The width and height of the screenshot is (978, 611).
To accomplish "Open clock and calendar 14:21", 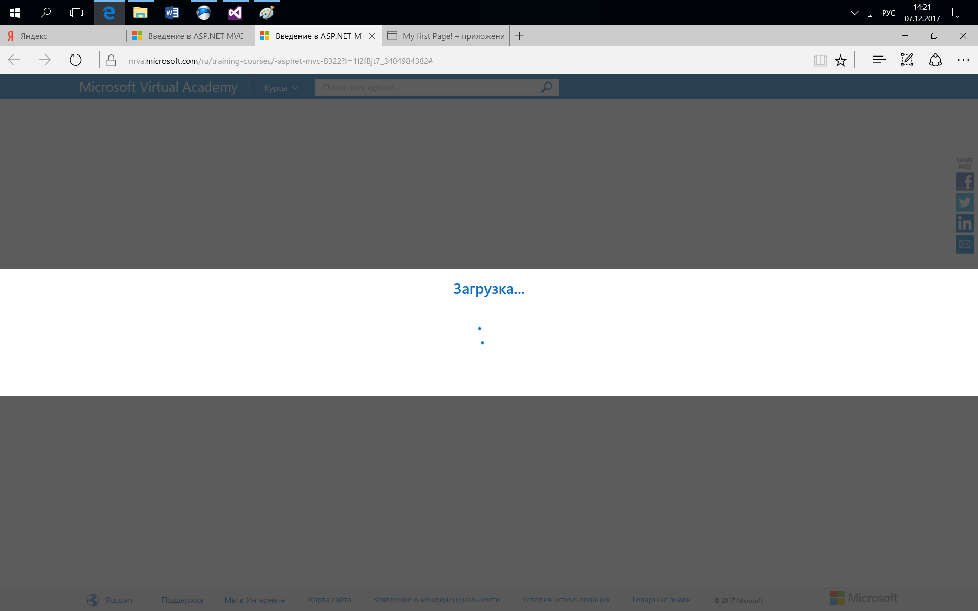I will pyautogui.click(x=922, y=13).
